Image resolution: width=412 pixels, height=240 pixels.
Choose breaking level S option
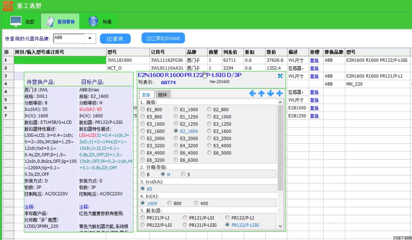tap(183, 174)
